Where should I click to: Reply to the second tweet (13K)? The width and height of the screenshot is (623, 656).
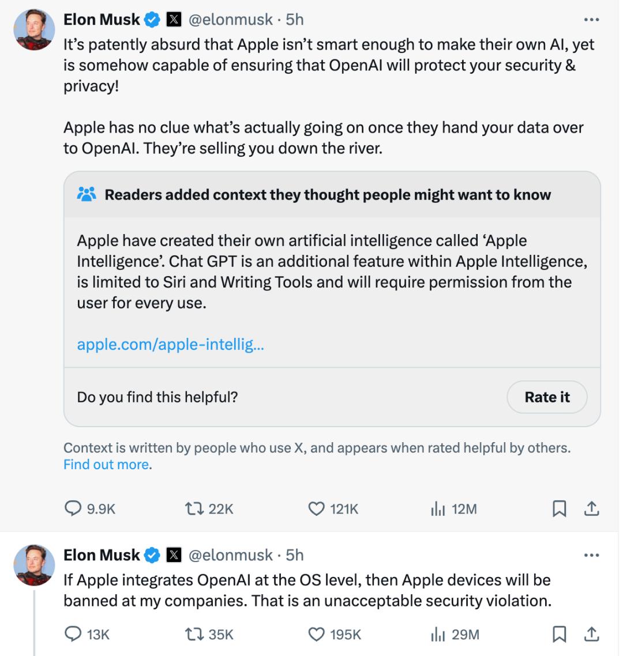tap(73, 634)
